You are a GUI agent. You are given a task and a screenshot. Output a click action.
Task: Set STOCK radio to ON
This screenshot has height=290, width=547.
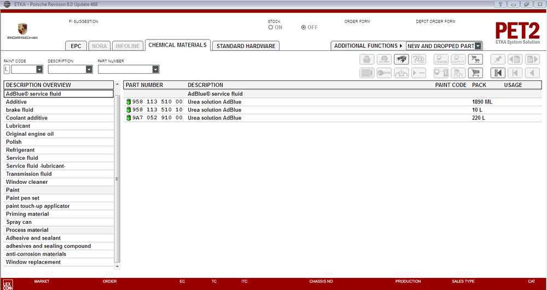(271, 27)
